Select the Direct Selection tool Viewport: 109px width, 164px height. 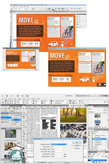24,110
